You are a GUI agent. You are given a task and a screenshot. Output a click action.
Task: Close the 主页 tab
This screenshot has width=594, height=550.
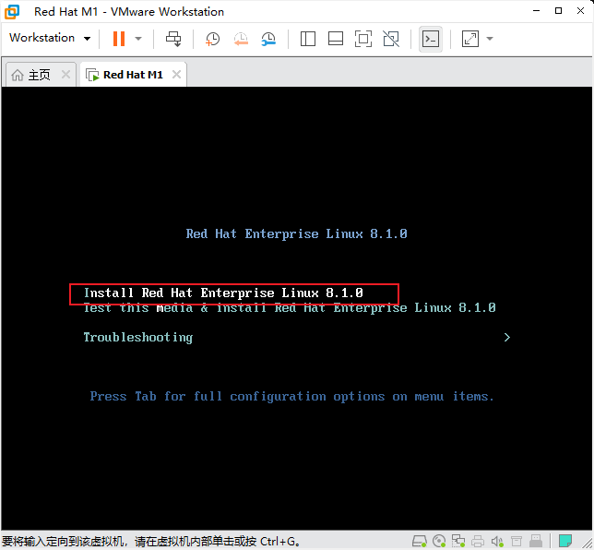65,75
